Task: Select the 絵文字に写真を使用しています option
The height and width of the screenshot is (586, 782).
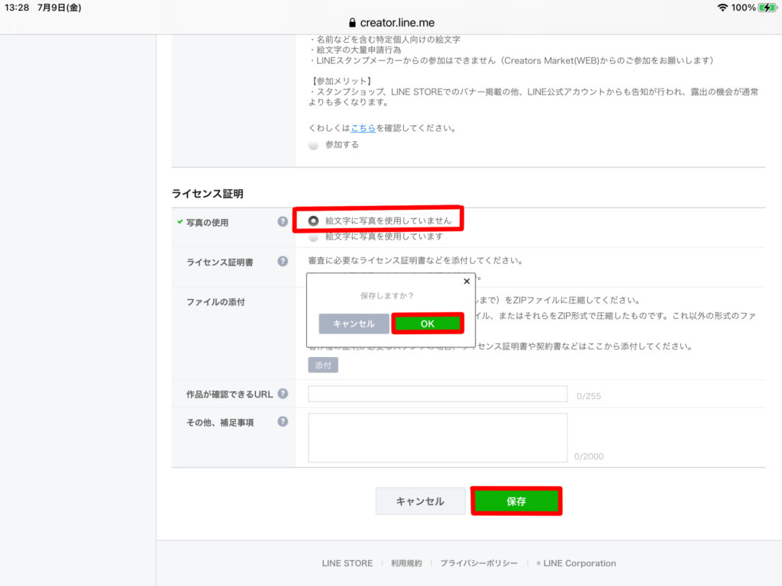Action: click(x=313, y=236)
